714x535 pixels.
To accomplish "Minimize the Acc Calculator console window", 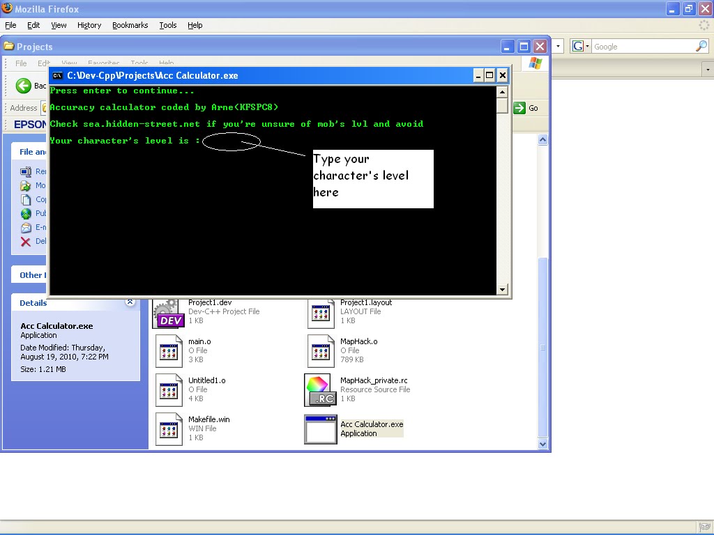I will pyautogui.click(x=478, y=75).
